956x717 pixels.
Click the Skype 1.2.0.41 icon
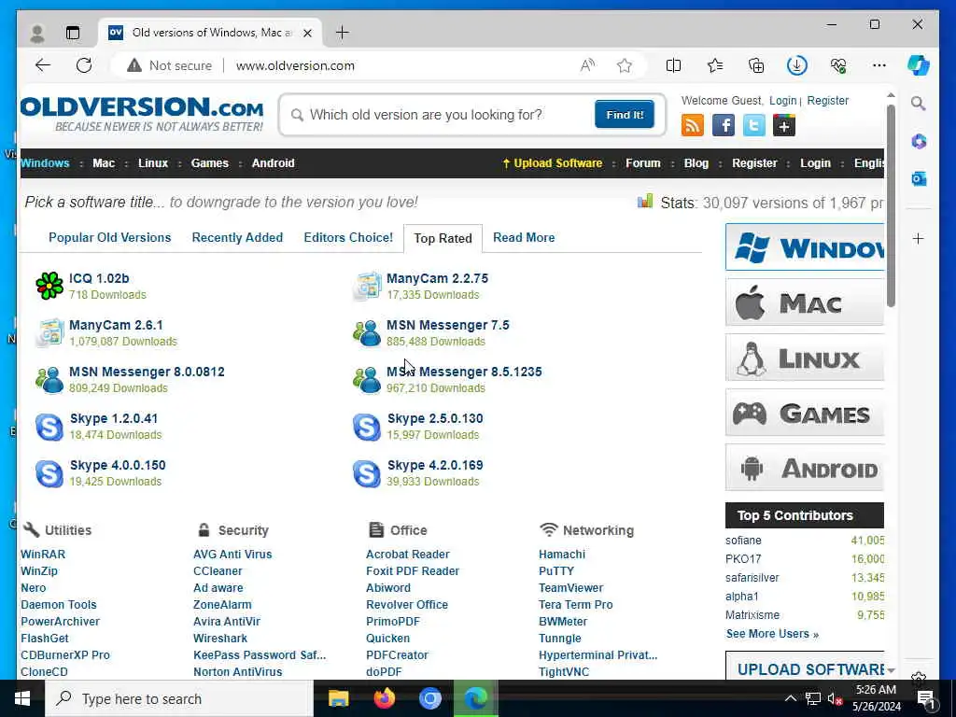pos(49,426)
